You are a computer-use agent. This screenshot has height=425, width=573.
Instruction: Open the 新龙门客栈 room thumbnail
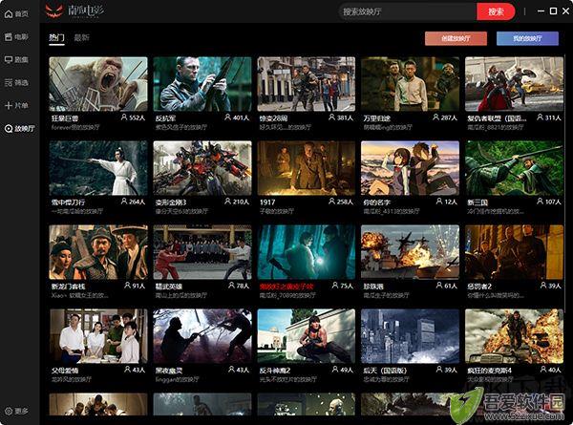click(x=98, y=252)
